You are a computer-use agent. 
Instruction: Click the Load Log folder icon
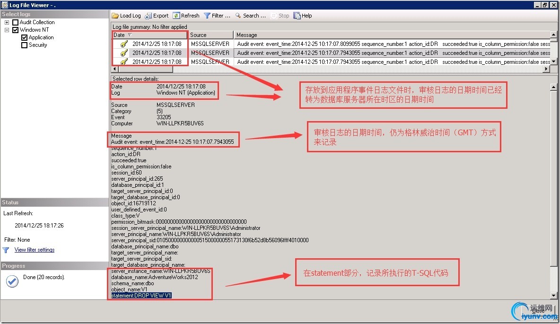115,16
